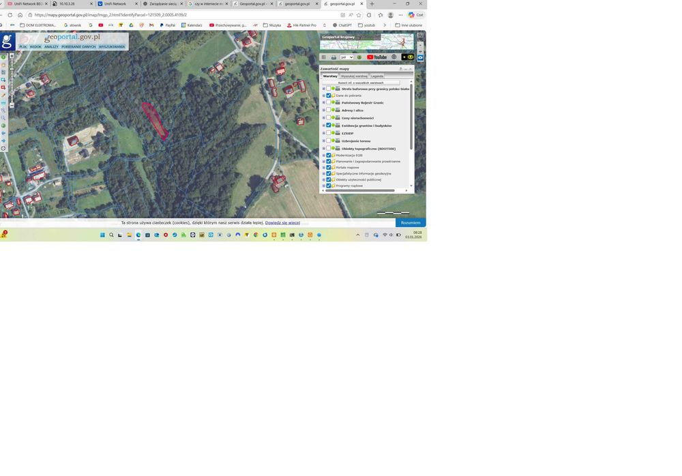This screenshot has height=476, width=682.
Task: Enable the Uzbrojenie terenu layer checkbox
Action: [329, 140]
